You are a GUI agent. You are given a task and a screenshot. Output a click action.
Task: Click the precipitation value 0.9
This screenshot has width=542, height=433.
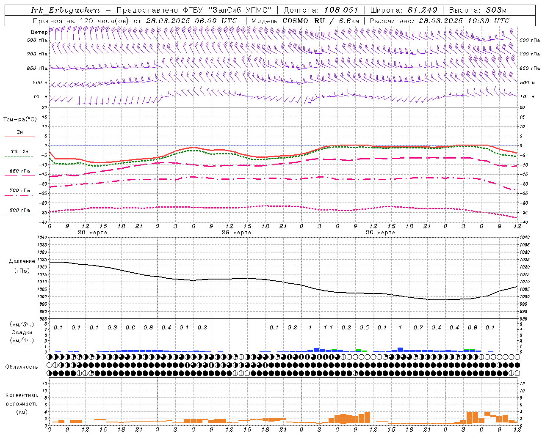tap(472, 328)
